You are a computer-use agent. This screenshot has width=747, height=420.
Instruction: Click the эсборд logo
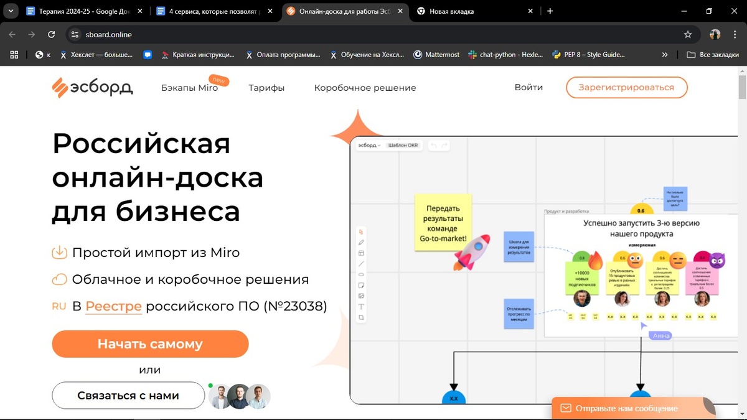coord(92,88)
